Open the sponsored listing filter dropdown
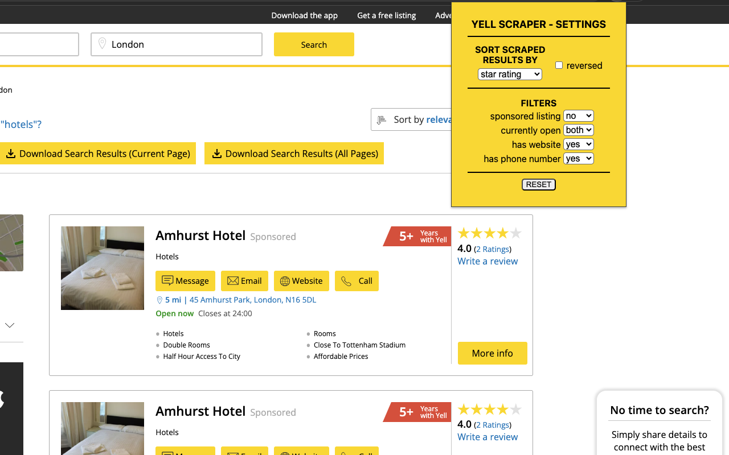The image size is (729, 455). (578, 116)
